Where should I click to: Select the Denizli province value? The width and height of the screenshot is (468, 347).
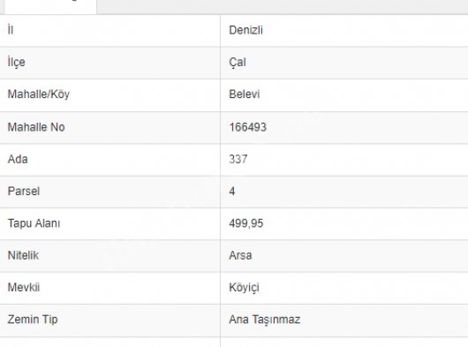[x=245, y=30]
